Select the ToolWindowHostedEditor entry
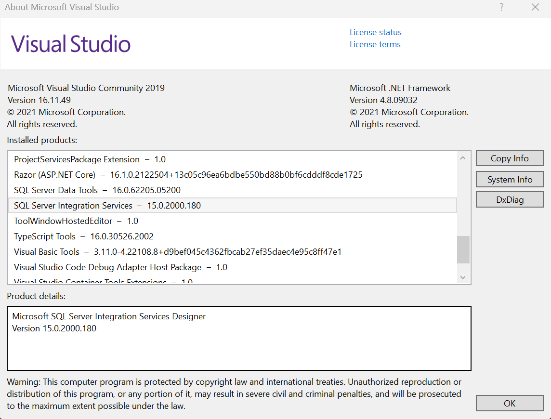 pyautogui.click(x=232, y=221)
